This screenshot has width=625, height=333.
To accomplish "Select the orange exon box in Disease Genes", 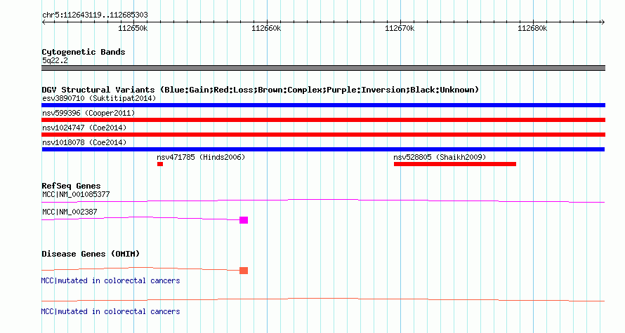I will (x=244, y=271).
